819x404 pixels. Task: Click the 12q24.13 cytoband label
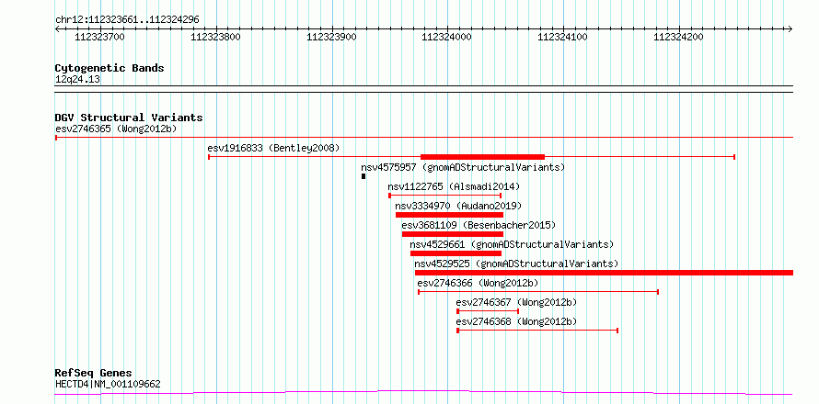[77, 80]
